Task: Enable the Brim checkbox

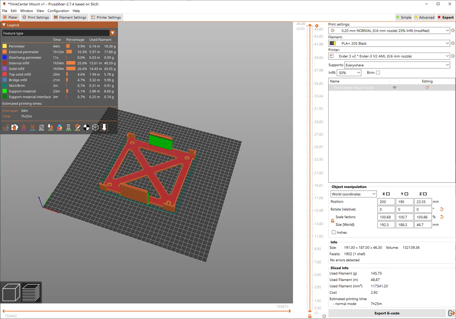Action: pos(378,73)
